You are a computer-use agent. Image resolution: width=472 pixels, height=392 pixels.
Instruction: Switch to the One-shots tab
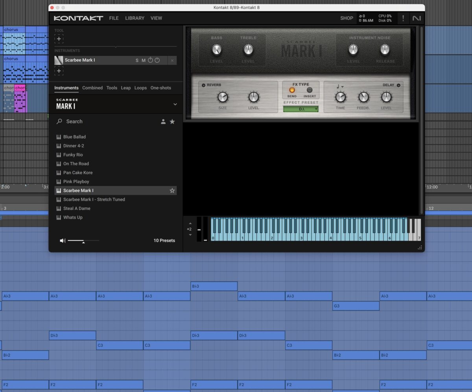161,88
